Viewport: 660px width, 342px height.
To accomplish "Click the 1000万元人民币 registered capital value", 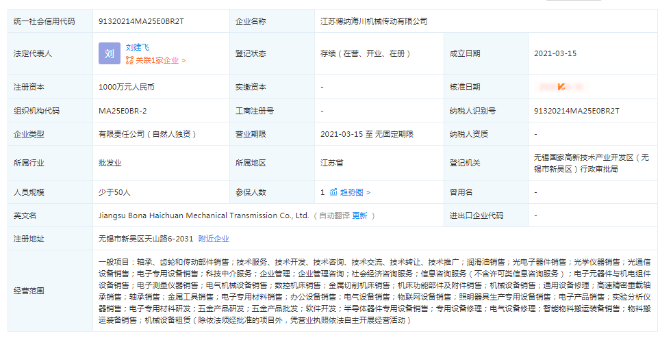I will 127,87.
